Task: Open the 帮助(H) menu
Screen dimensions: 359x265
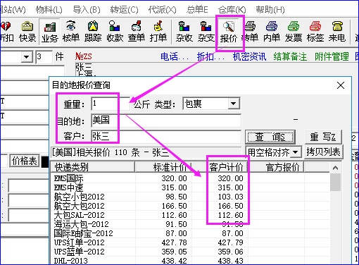Action: [x=270, y=10]
